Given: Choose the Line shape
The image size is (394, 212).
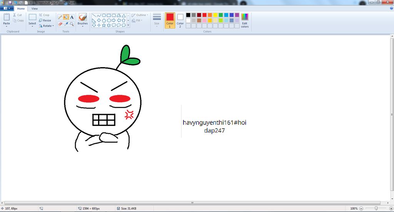Looking at the screenshot, I should click(94, 16).
